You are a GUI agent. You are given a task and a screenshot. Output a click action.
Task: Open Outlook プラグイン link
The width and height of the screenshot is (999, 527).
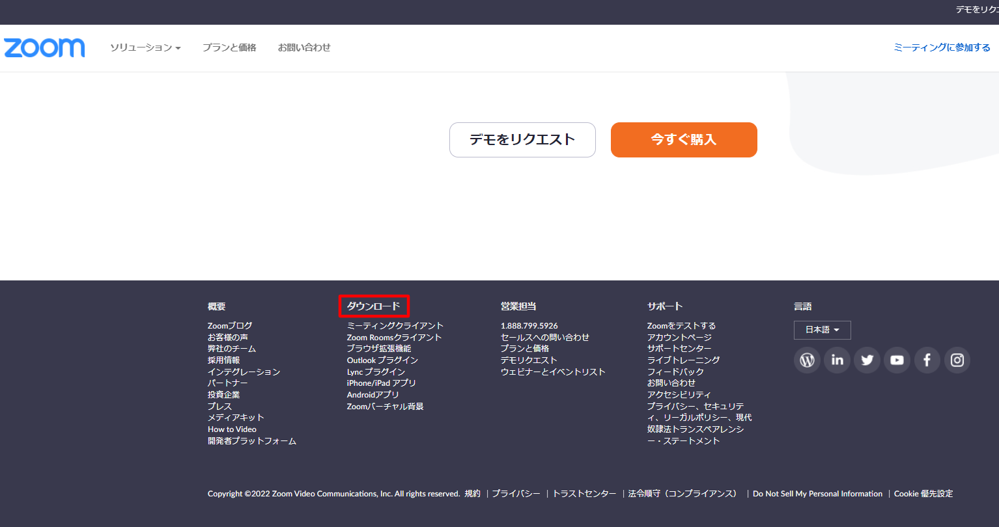[383, 360]
